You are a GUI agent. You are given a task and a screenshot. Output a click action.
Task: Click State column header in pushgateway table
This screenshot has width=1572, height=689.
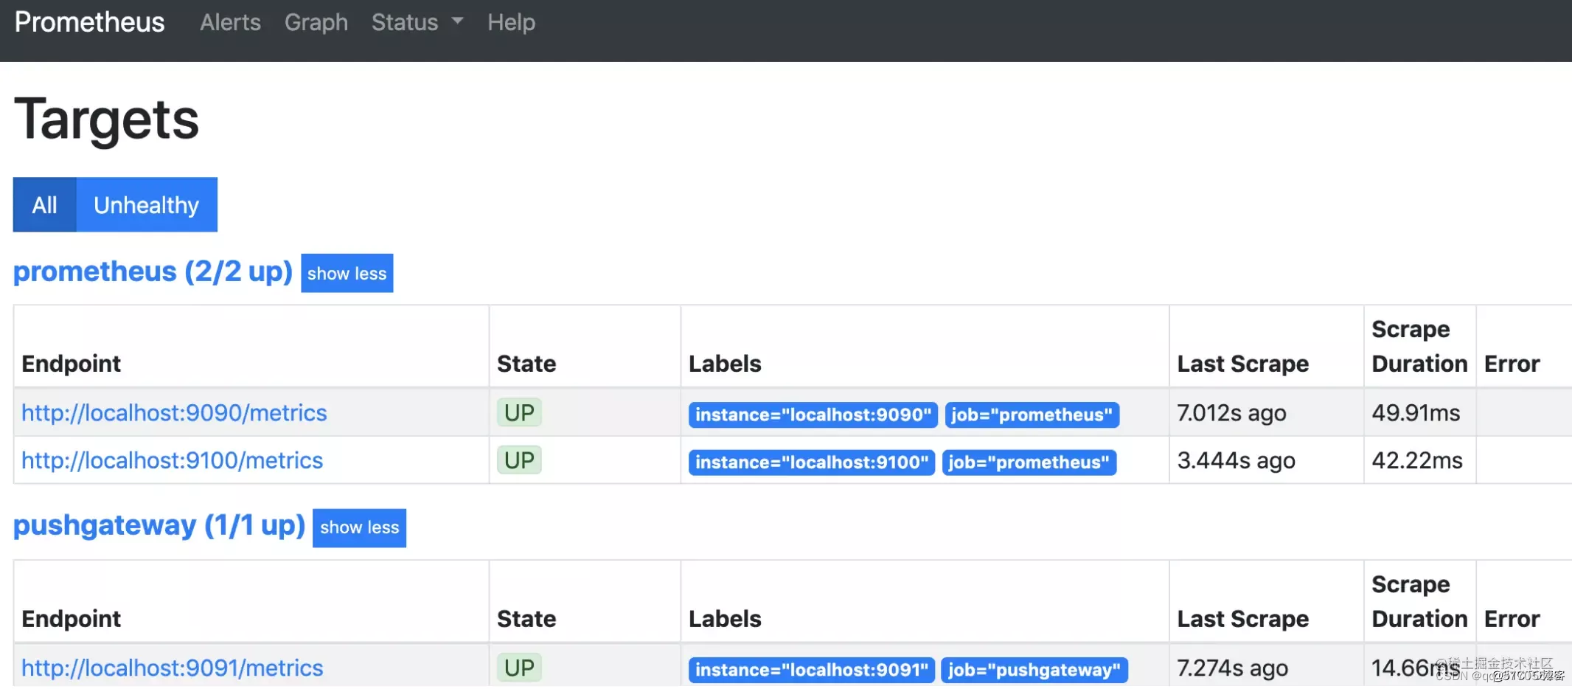click(x=526, y=619)
